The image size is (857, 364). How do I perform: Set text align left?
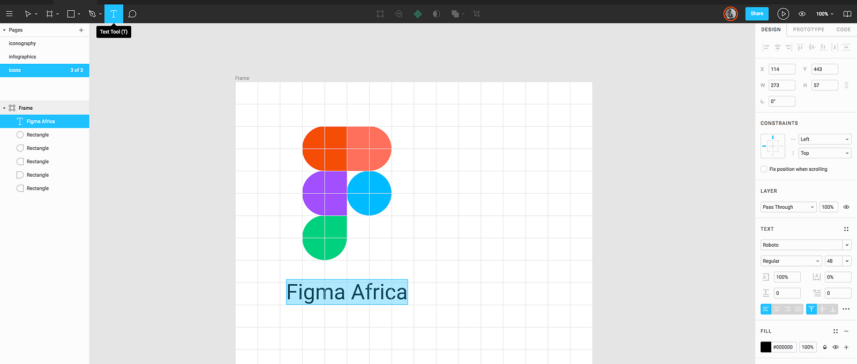tap(766, 309)
